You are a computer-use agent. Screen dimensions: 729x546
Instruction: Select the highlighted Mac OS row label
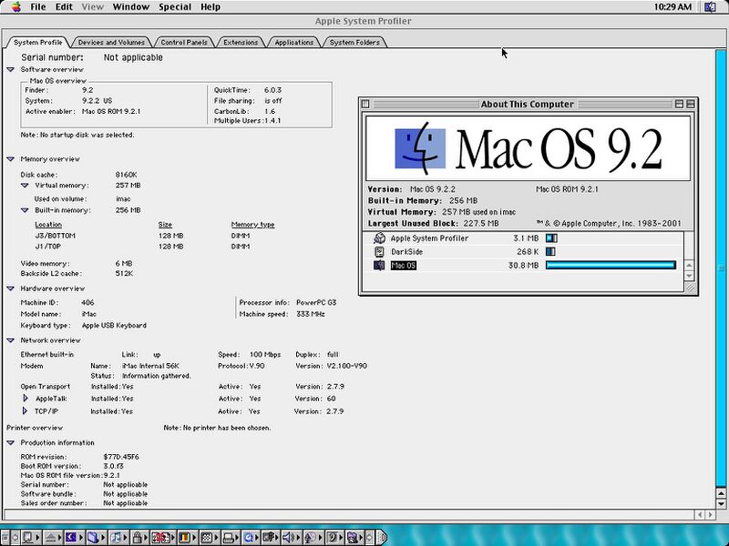[403, 265]
